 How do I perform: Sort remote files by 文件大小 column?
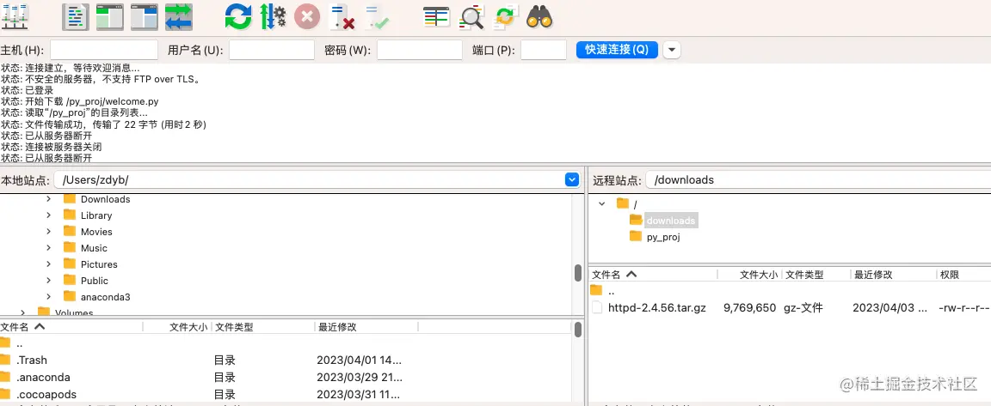(x=750, y=275)
